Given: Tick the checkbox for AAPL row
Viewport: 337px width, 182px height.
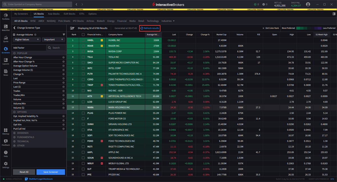Looking at the screenshot, I should tap(83, 152).
